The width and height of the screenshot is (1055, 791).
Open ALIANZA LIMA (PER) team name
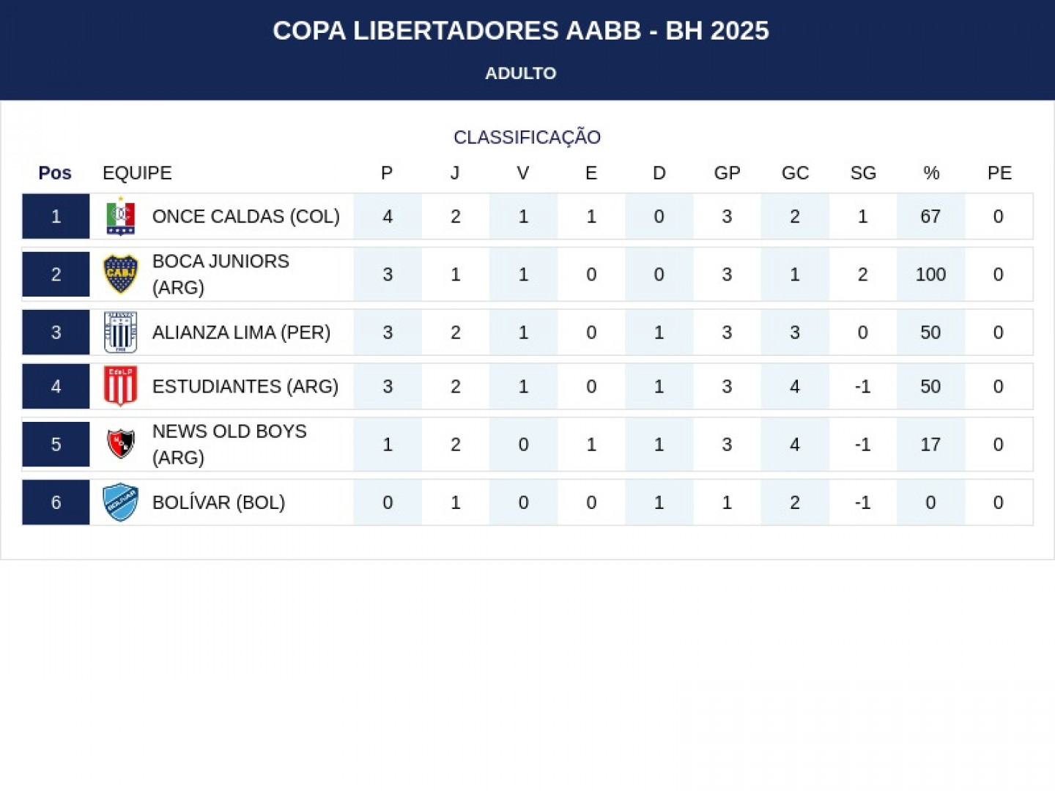point(241,333)
